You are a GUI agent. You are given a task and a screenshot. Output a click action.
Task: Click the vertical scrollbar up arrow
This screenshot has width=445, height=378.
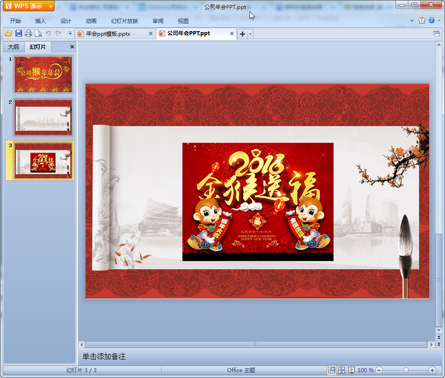click(439, 45)
